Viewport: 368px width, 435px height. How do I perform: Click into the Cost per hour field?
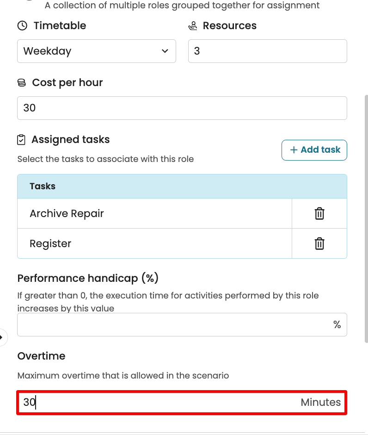pos(182,108)
